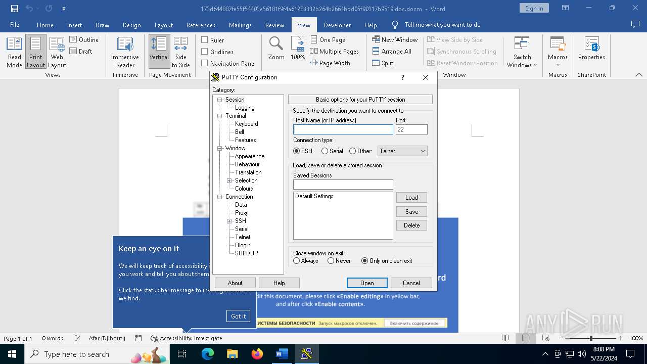Click Cancel in PuTTY Configuration
647x364 pixels.
411,283
